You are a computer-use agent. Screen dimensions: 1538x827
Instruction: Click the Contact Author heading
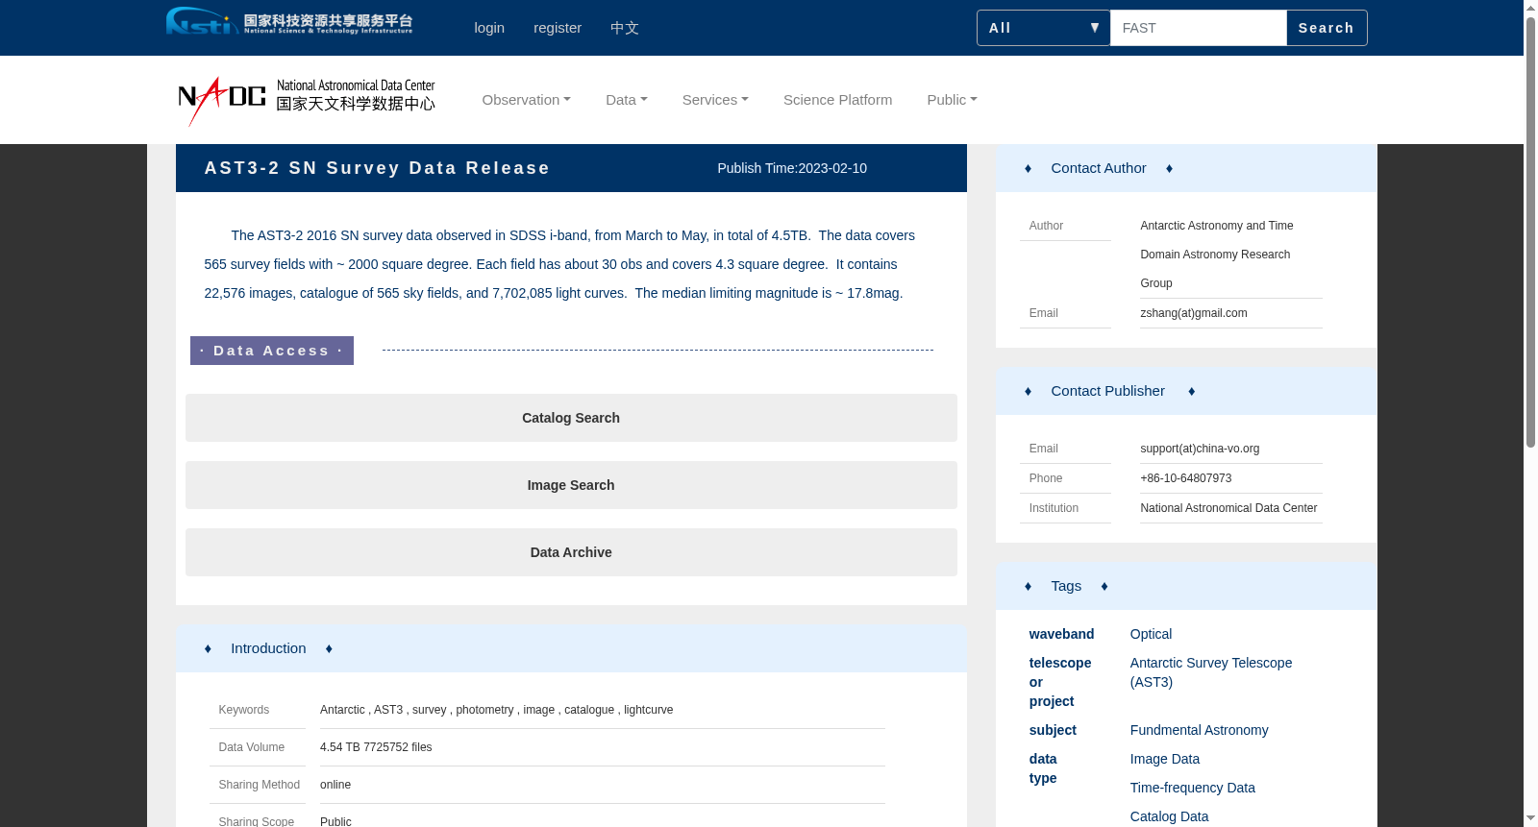tap(1099, 168)
